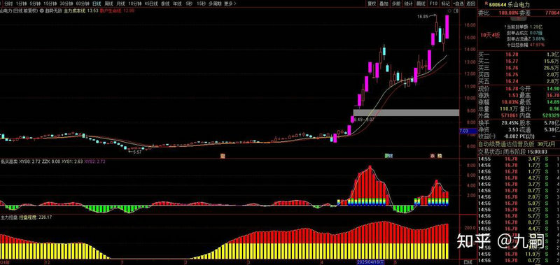Select the 45日线 period tab
Screen dimensions: 560x265
point(151,3)
